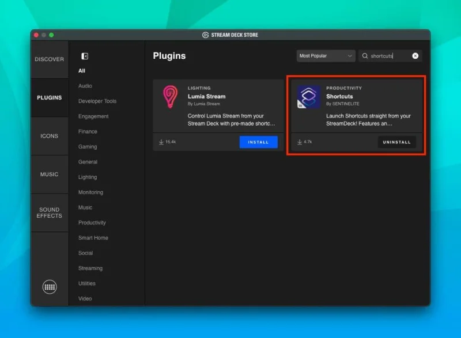Image resolution: width=461 pixels, height=338 pixels.
Task: Click the search magnifier icon
Action: click(365, 56)
